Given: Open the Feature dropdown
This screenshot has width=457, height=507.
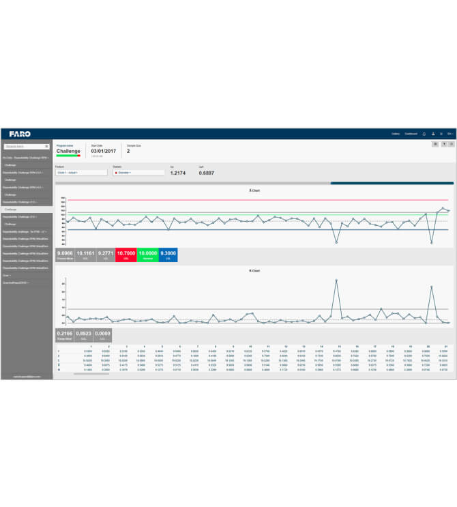Looking at the screenshot, I should 81,173.
